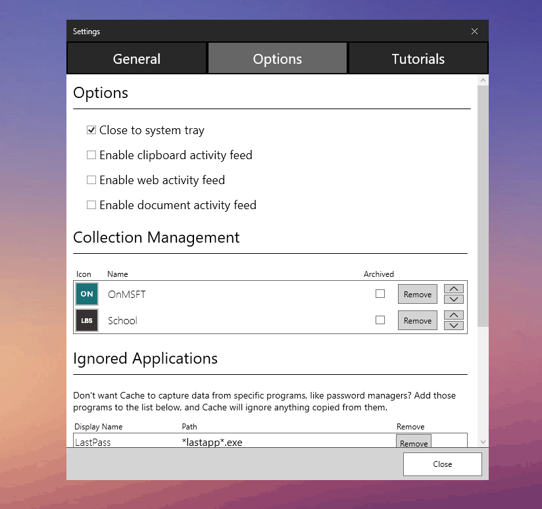Image resolution: width=542 pixels, height=509 pixels.
Task: Click the vertical scrollbar thumb
Action: click(x=483, y=204)
